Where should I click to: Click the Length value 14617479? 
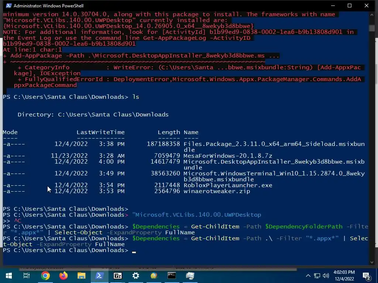click(165, 162)
